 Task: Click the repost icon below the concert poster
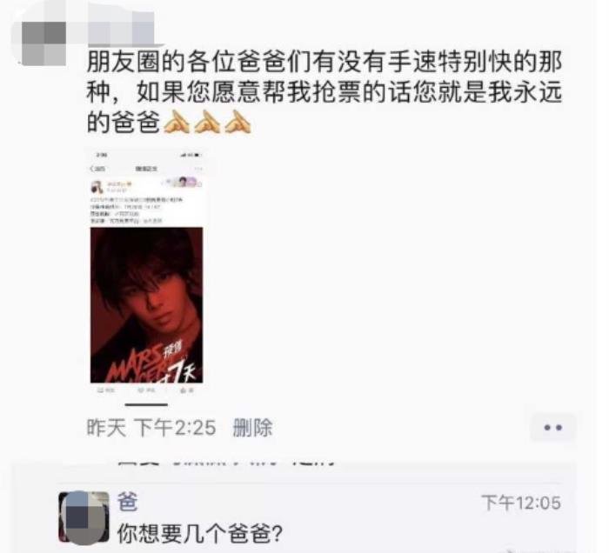pos(105,390)
